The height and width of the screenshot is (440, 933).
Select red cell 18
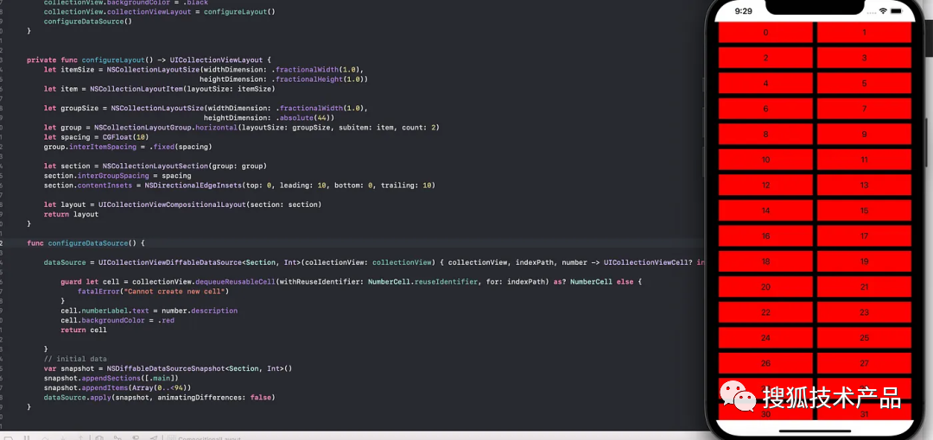pyautogui.click(x=765, y=261)
